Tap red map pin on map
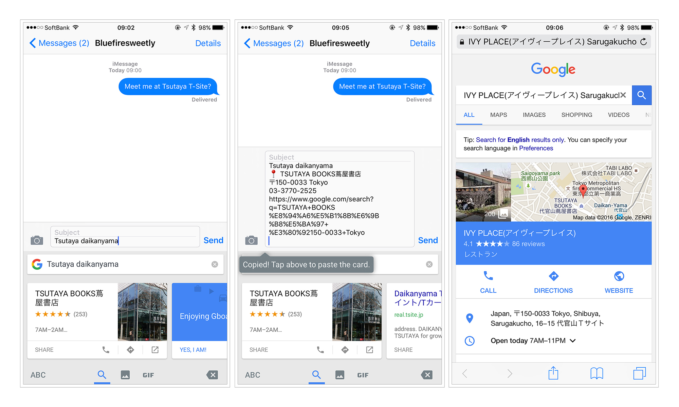679x407 pixels. click(583, 191)
